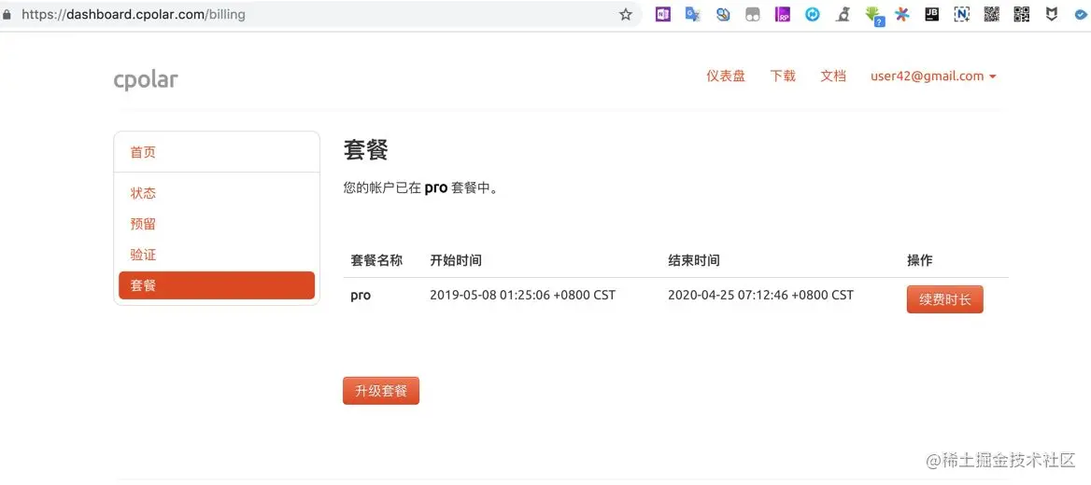Select 首页 in the sidebar

tap(217, 152)
